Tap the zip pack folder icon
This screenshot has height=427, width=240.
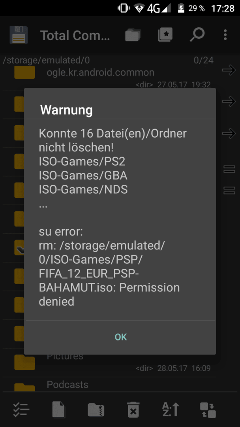point(96,410)
